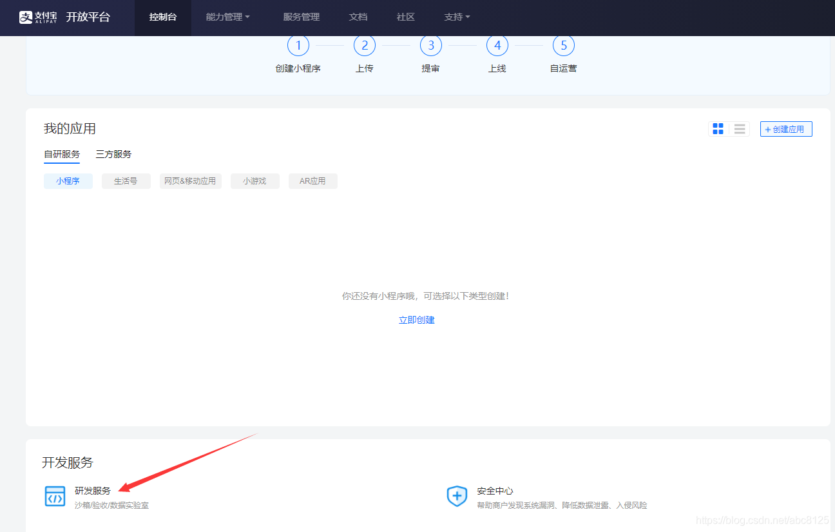Filter by 网页&移动应用 type
Image resolution: width=835 pixels, height=532 pixels.
pyautogui.click(x=191, y=181)
